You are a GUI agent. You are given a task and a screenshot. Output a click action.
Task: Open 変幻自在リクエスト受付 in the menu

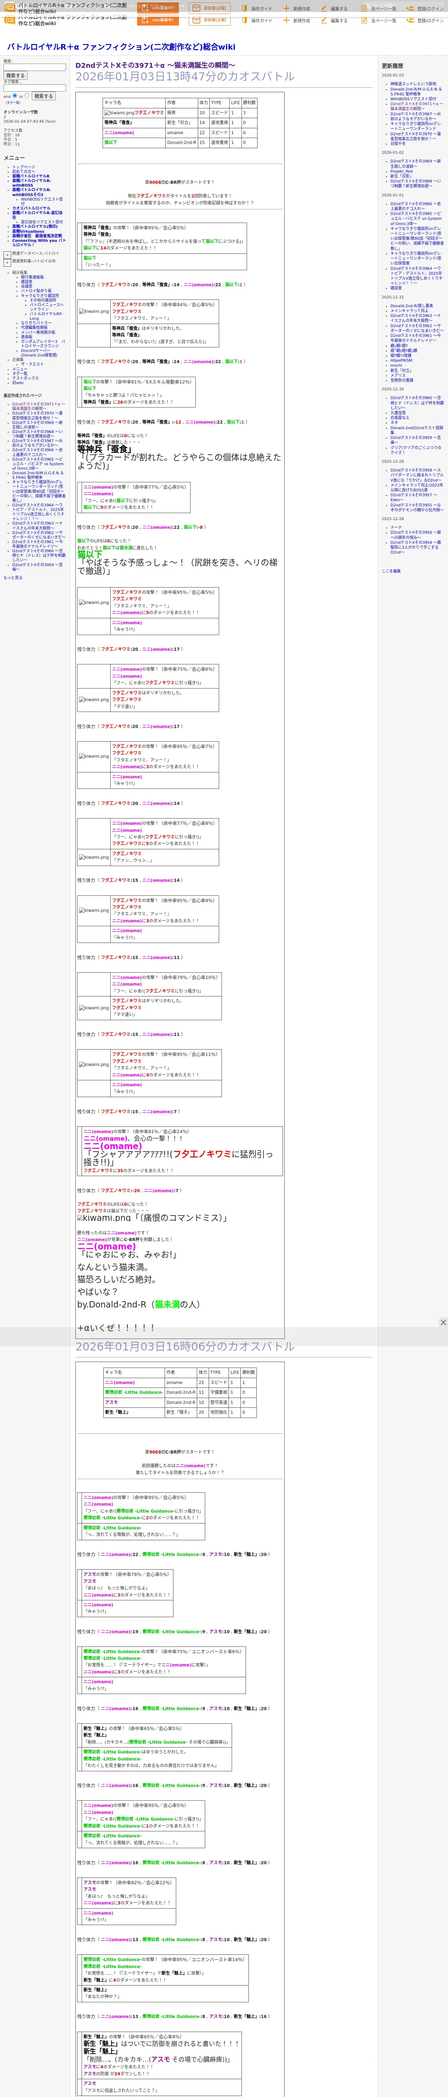tap(42, 222)
